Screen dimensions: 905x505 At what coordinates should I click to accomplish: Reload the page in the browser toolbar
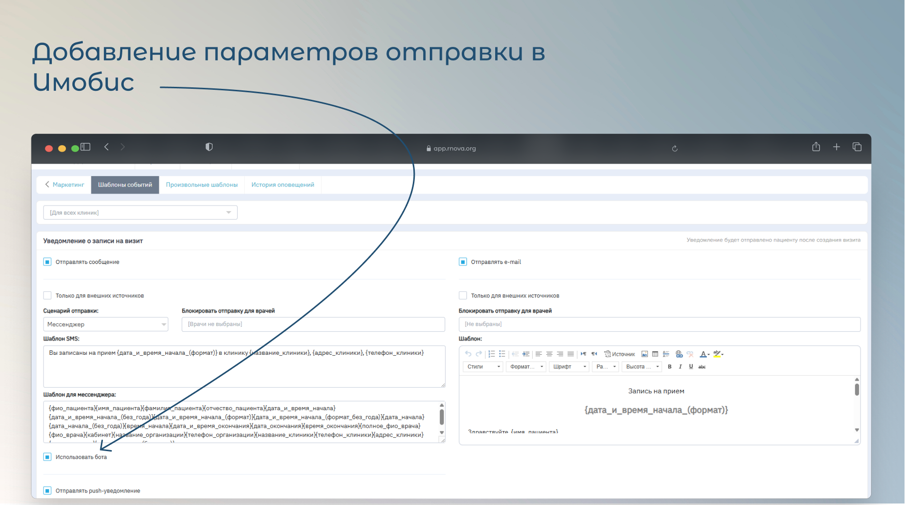point(674,149)
